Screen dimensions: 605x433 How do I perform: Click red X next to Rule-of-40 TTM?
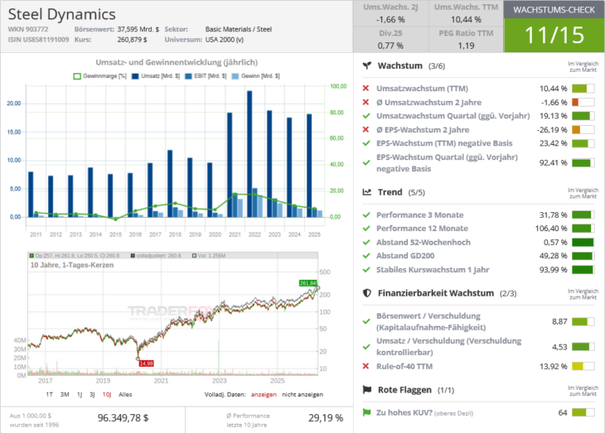click(x=365, y=366)
